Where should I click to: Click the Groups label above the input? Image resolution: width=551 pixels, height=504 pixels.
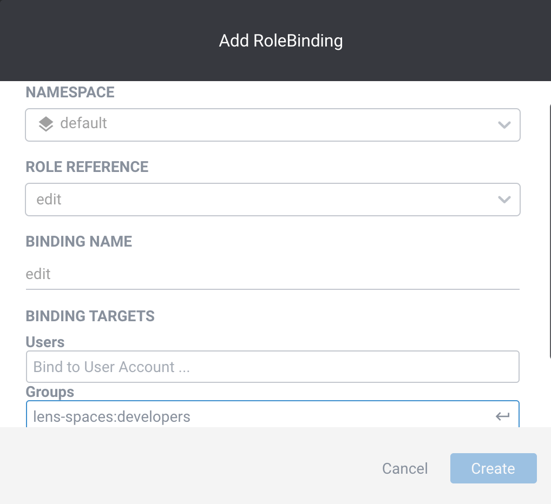[49, 392]
